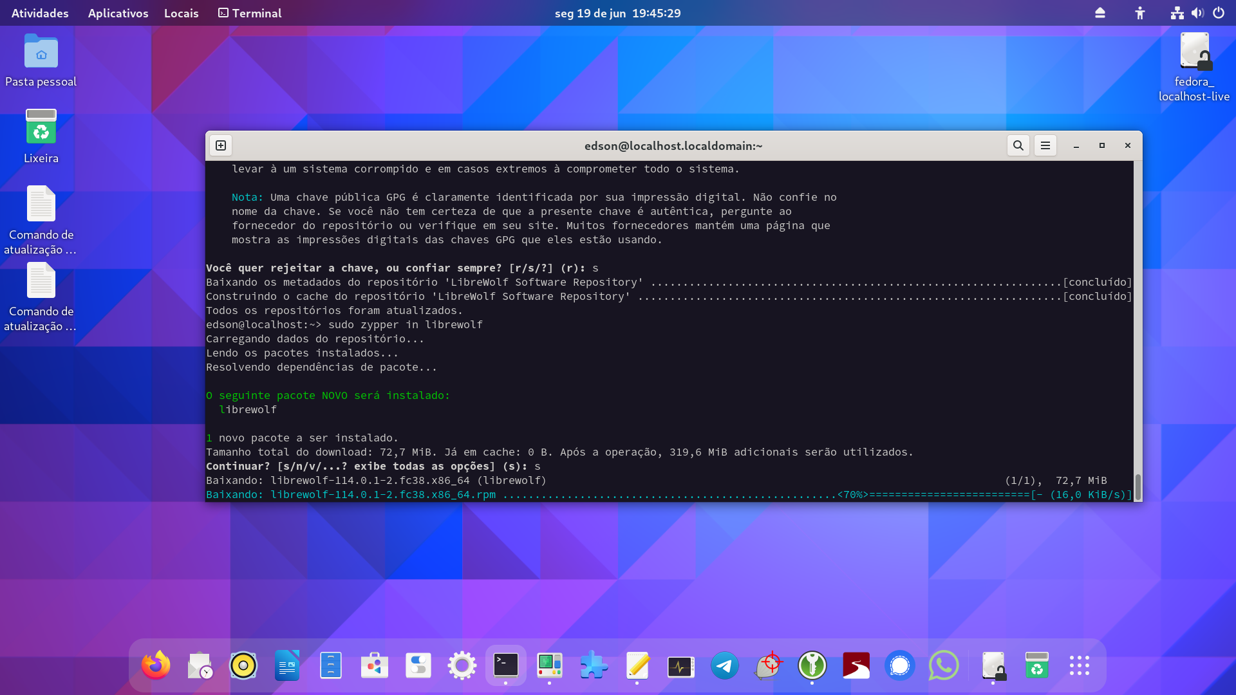The height and width of the screenshot is (695, 1236).
Task: Open the clock and calendar panel
Action: tap(617, 13)
